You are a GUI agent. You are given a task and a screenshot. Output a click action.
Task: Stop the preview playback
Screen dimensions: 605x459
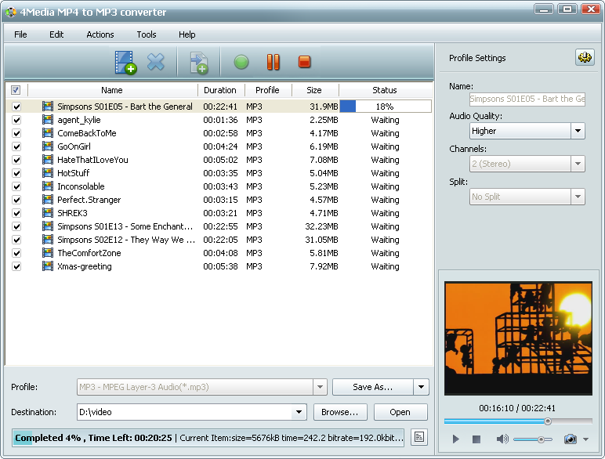(x=476, y=439)
